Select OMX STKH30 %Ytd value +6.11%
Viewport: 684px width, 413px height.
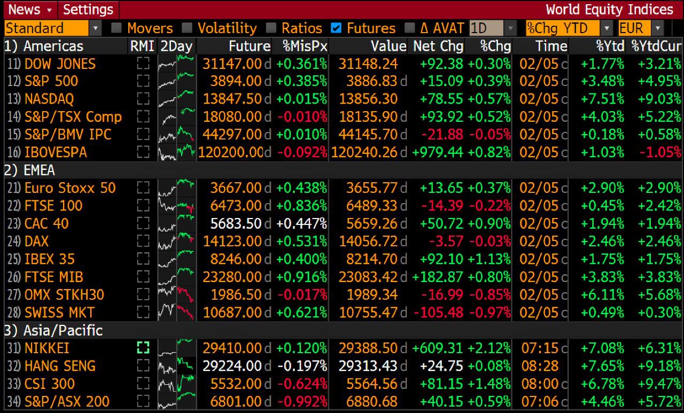pos(602,295)
